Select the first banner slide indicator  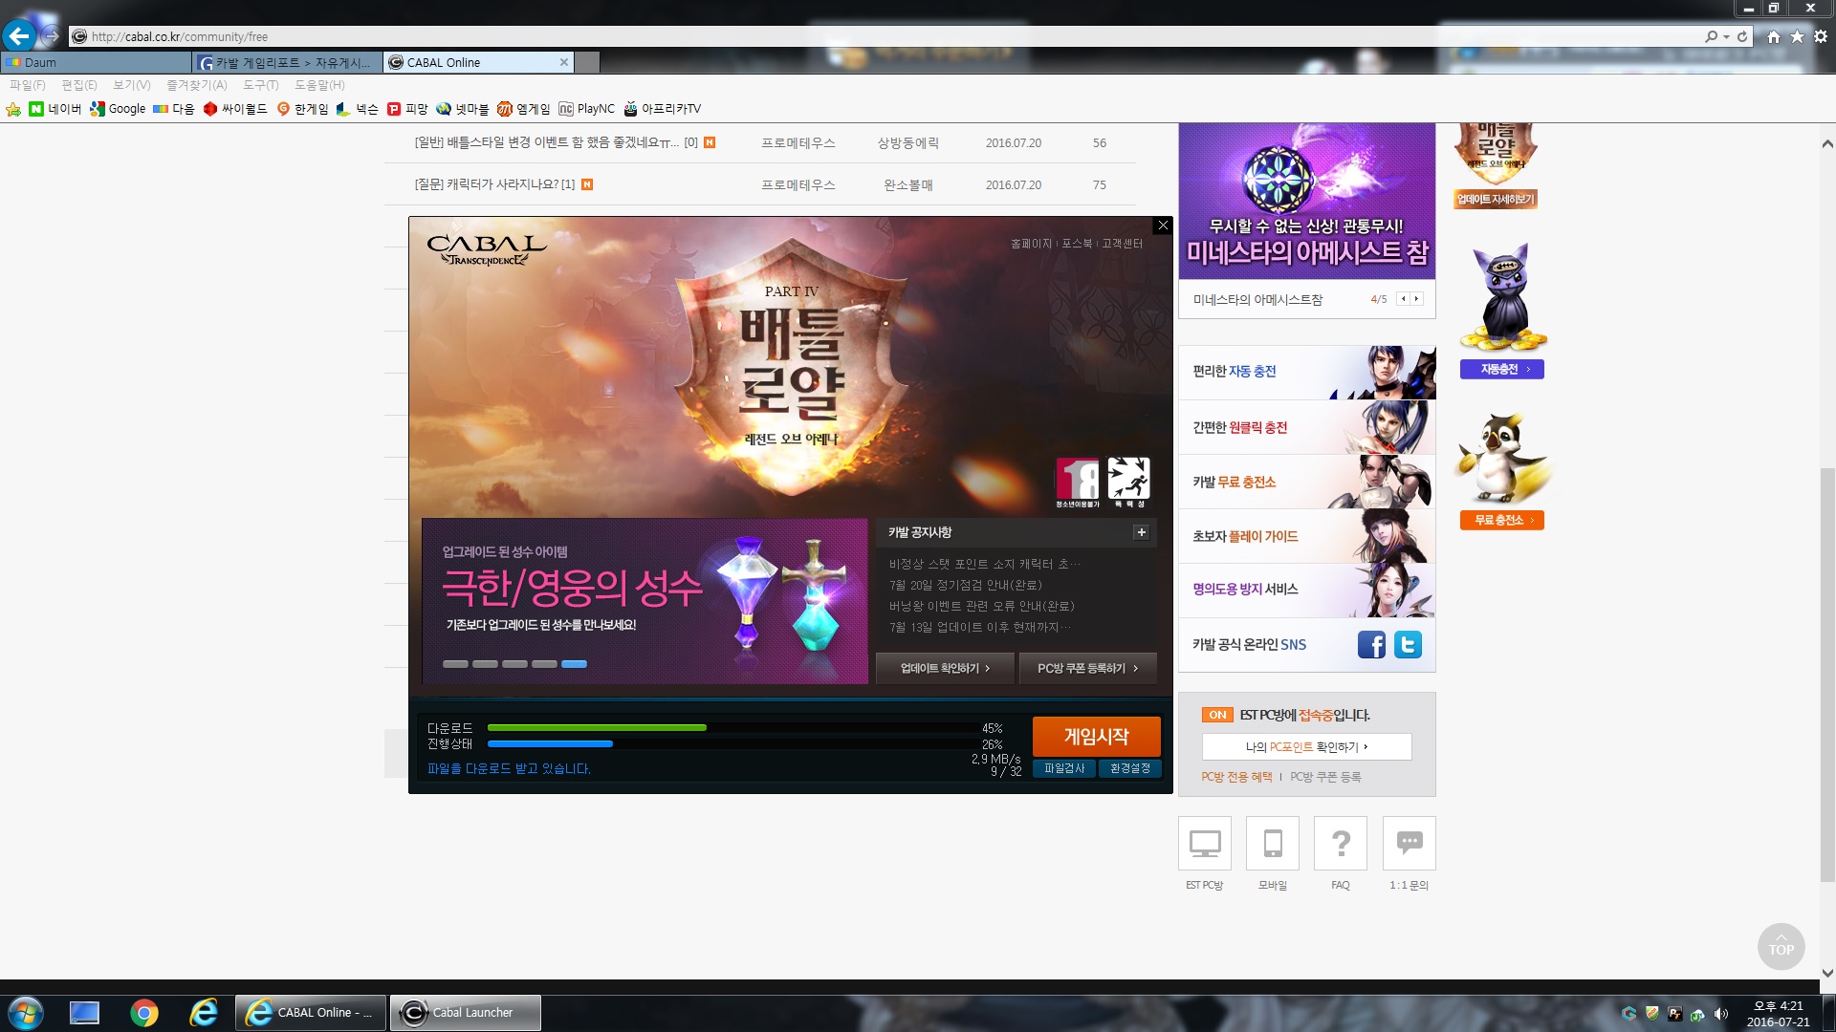pyautogui.click(x=455, y=664)
